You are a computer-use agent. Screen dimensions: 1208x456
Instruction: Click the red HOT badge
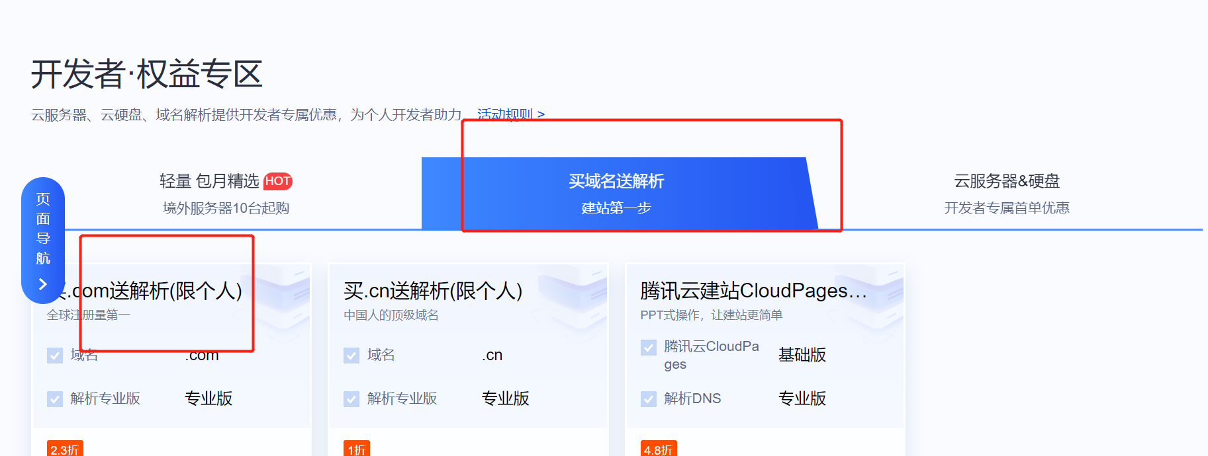coord(278,181)
